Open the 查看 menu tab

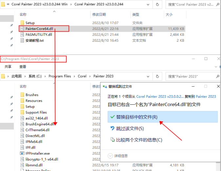[23, 67]
